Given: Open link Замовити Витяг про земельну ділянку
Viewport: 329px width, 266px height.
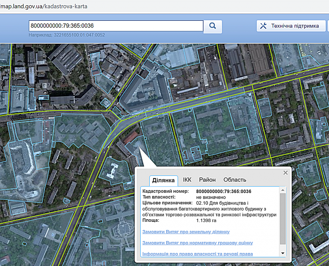Looking at the screenshot, I should click(x=186, y=232).
